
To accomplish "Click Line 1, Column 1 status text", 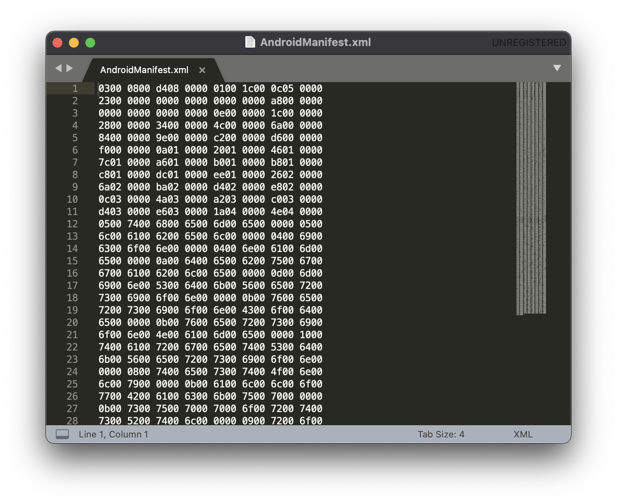I will (113, 434).
